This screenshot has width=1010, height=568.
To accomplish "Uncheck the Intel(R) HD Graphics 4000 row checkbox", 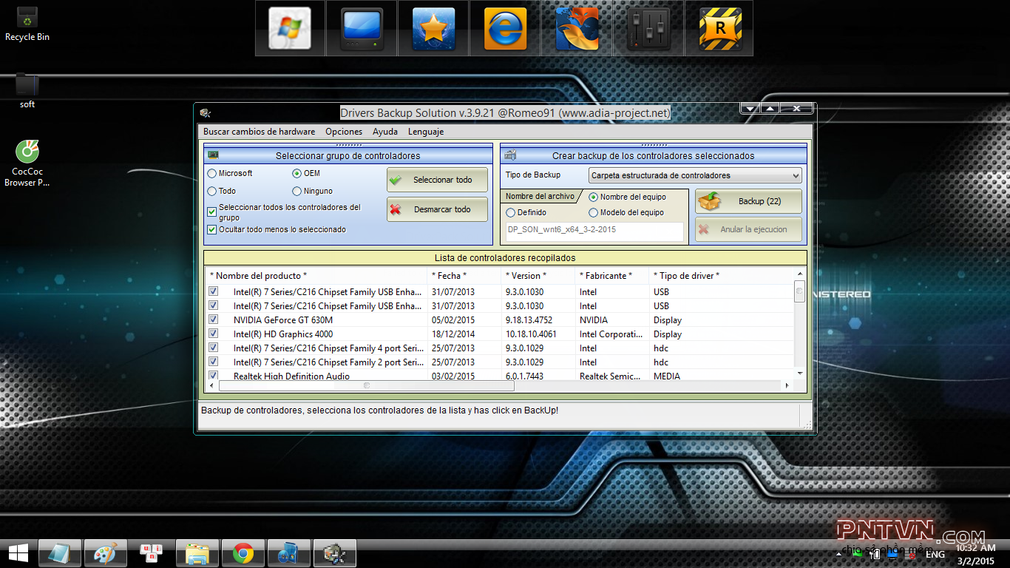I will point(214,334).
